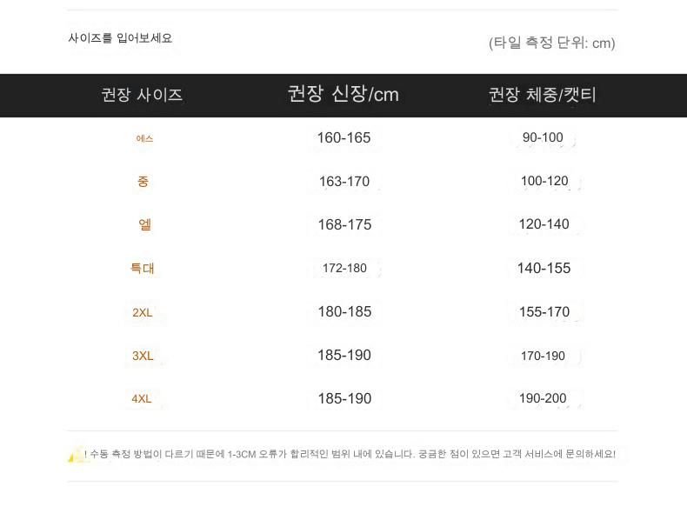Click the 90-100 weight cell
Image resolution: width=687 pixels, height=520 pixels.
[x=543, y=137]
